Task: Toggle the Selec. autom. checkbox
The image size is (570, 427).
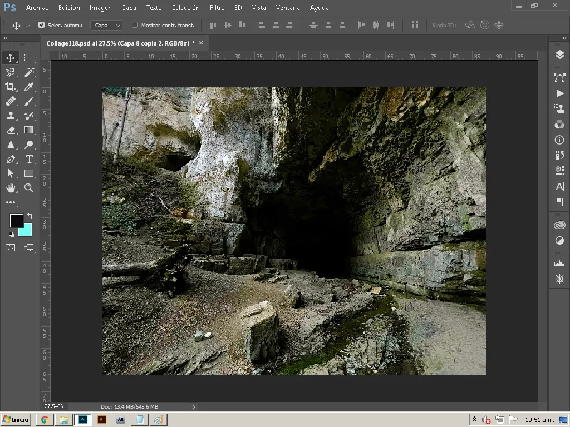Action: click(41, 25)
